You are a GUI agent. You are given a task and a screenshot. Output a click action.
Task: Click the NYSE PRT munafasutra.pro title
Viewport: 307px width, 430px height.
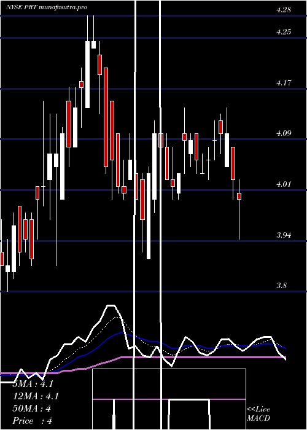[x=46, y=7]
